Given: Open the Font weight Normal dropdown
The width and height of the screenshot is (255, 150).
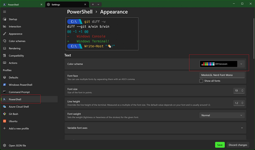Looking at the screenshot, I should tap(222, 115).
